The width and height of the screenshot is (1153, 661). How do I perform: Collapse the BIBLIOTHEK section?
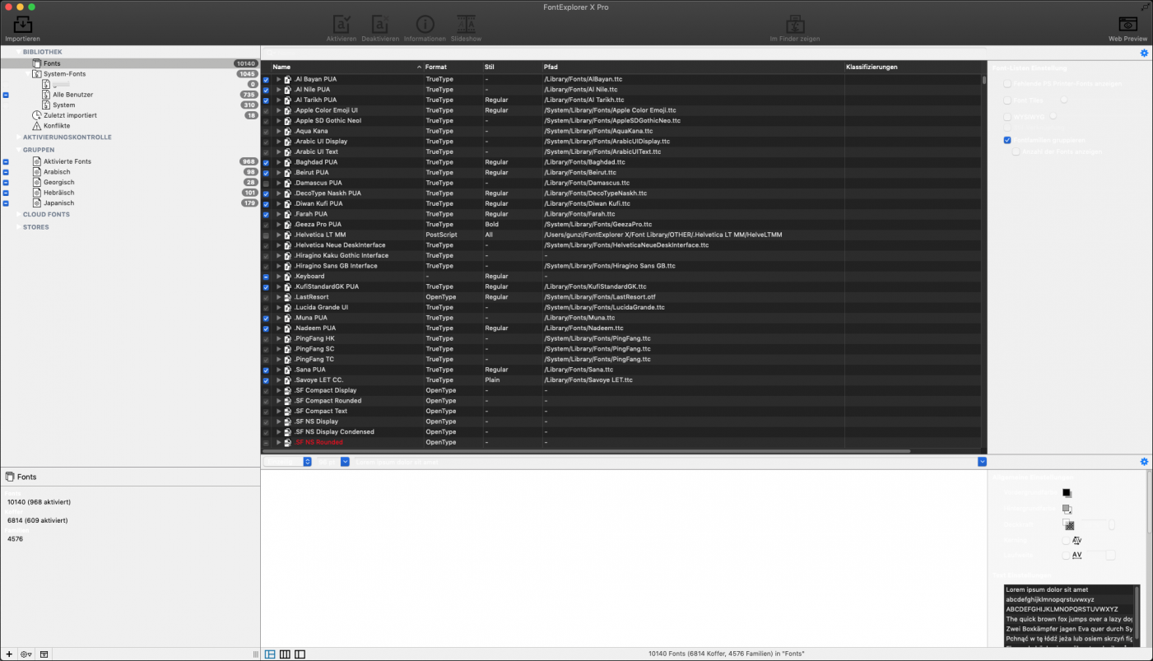coord(19,52)
